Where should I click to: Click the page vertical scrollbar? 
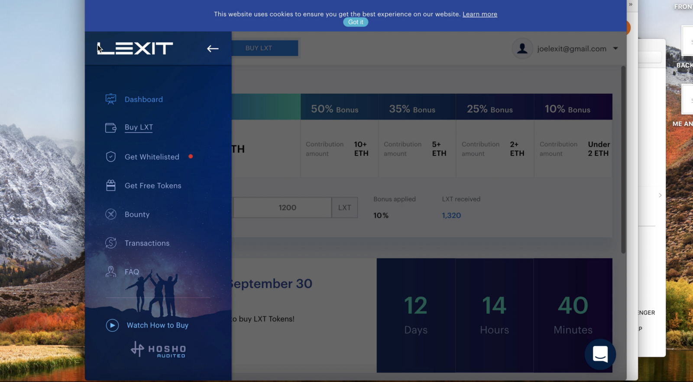click(623, 159)
